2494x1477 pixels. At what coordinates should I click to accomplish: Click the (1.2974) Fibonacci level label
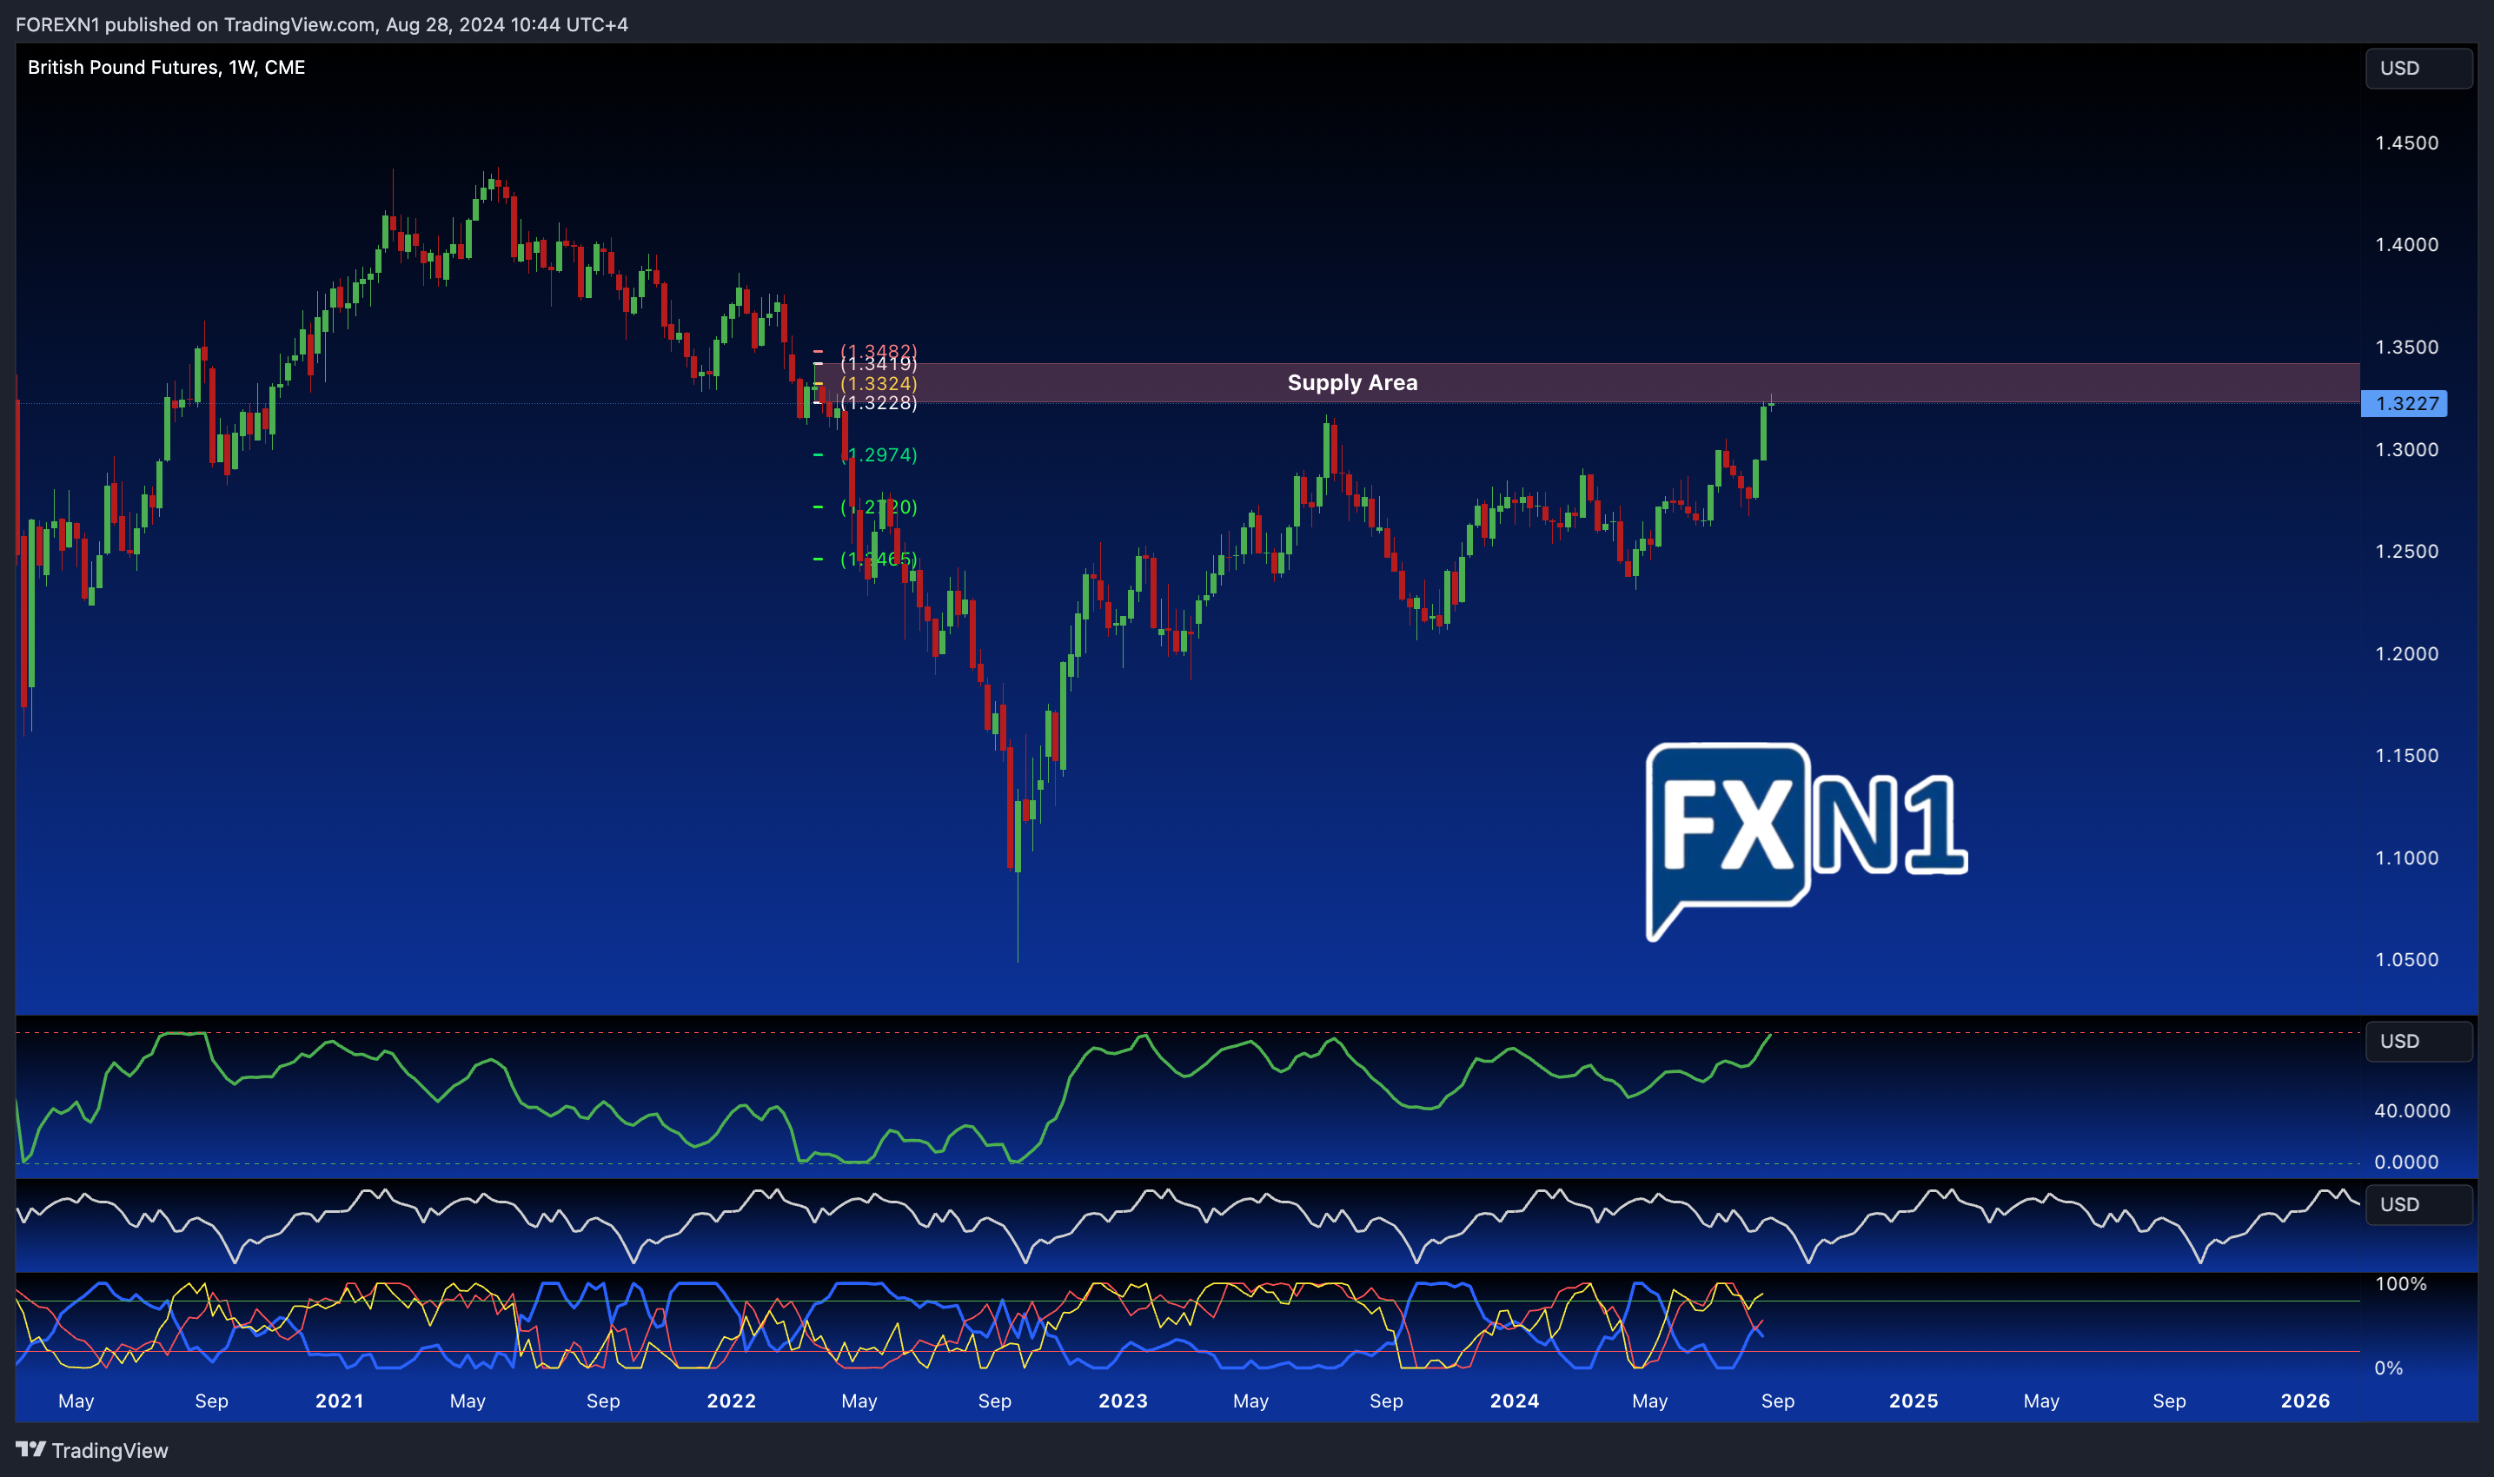tap(879, 455)
